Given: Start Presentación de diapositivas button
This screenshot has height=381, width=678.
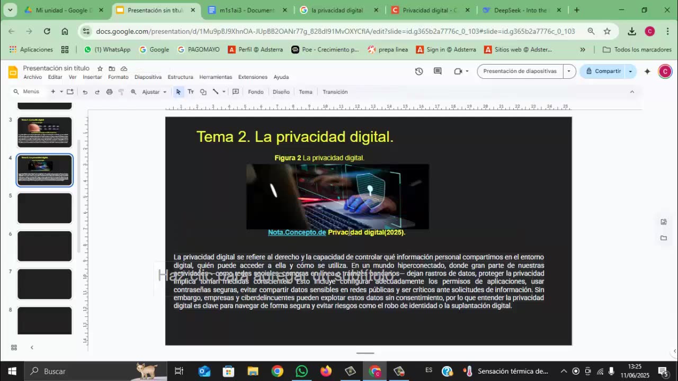Looking at the screenshot, I should click(x=520, y=71).
